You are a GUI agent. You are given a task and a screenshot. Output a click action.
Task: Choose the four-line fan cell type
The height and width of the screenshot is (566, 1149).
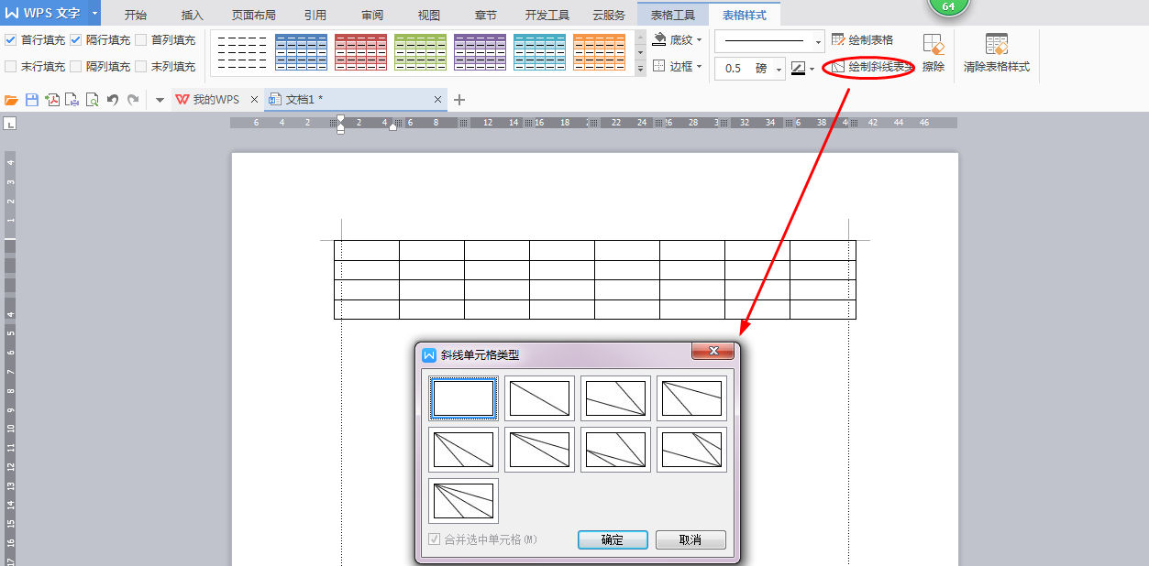(463, 501)
